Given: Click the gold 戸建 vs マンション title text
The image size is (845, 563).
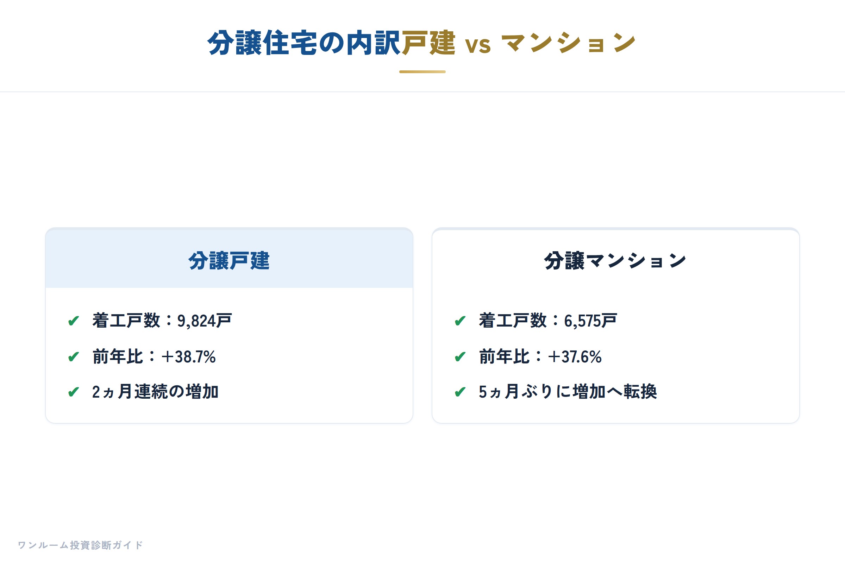Looking at the screenshot, I should click(519, 43).
